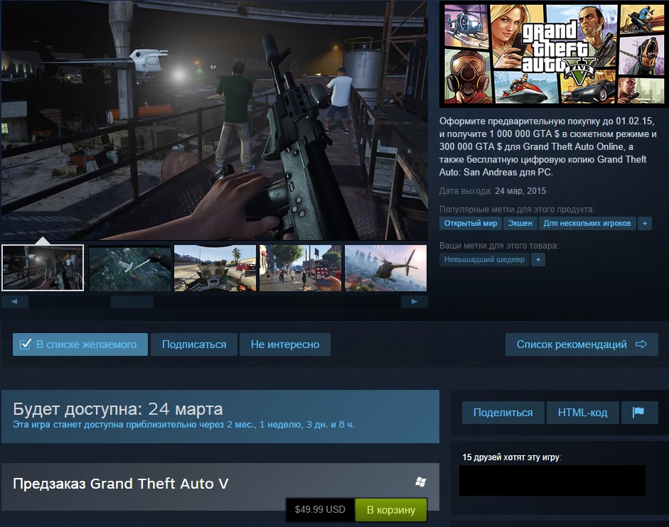Click the Windows platform icon
The image size is (669, 527).
[421, 482]
